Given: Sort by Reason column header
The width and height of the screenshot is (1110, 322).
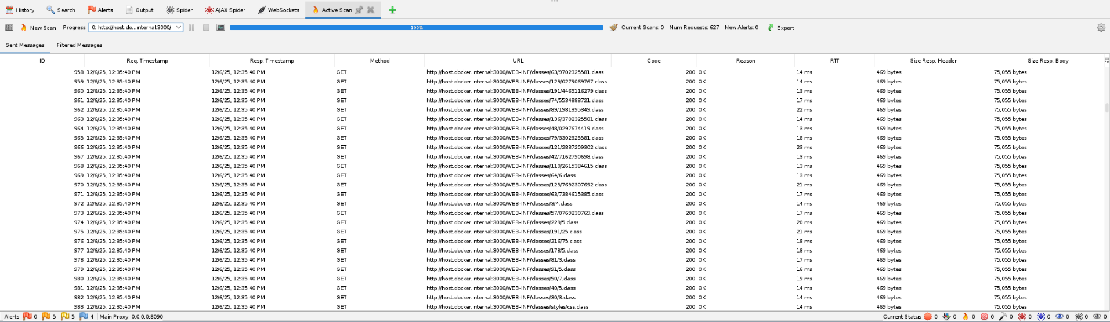Looking at the screenshot, I should pos(746,61).
